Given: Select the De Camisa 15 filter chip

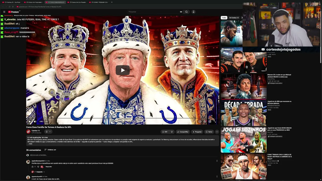Looking at the screenshot, I should (x=234, y=18).
